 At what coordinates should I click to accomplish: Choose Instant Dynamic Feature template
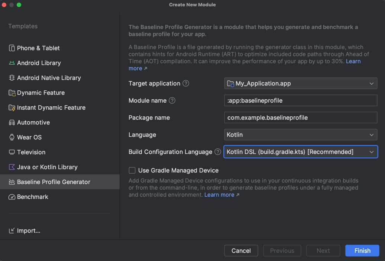(x=51, y=108)
